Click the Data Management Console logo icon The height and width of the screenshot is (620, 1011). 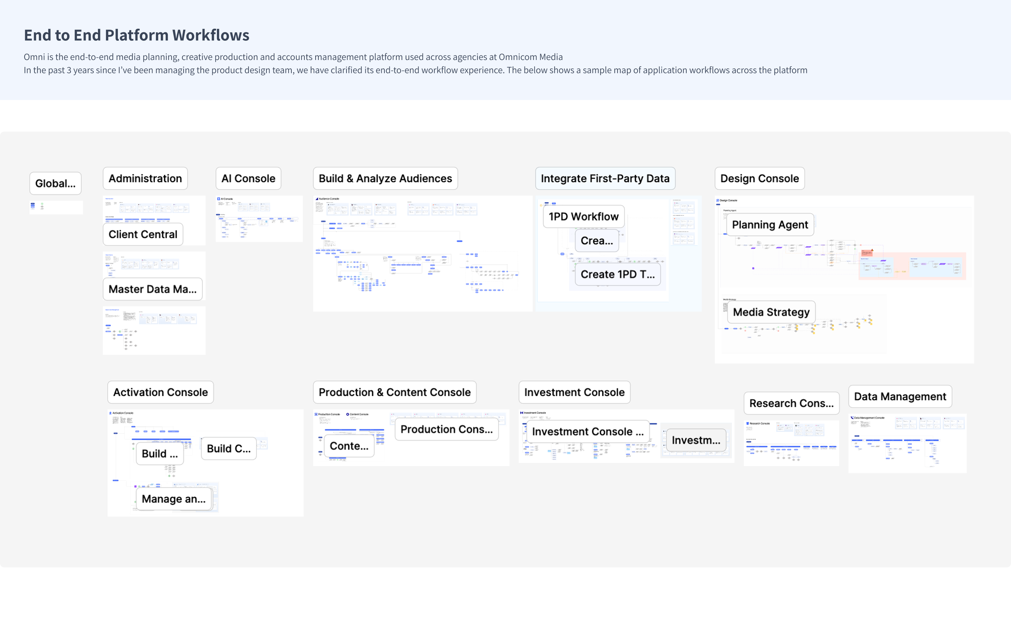(x=852, y=418)
